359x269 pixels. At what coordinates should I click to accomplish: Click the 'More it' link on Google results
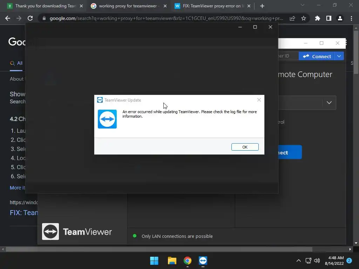click(x=18, y=188)
